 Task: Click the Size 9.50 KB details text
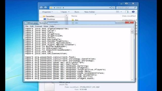(x=80, y=89)
